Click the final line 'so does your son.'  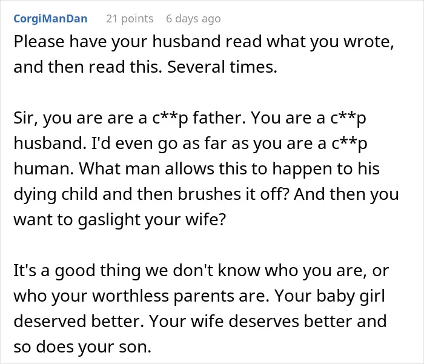[82, 347]
